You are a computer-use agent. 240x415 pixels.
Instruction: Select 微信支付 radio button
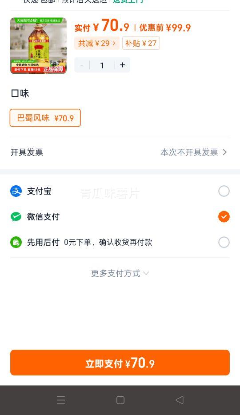224,217
